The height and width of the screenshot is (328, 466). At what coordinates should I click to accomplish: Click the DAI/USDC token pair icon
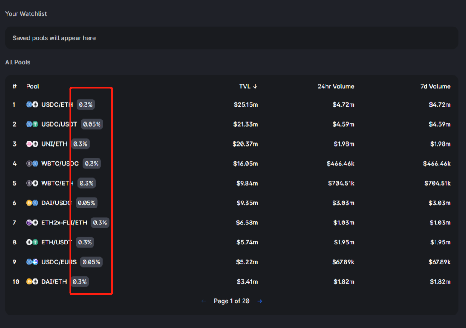point(32,203)
